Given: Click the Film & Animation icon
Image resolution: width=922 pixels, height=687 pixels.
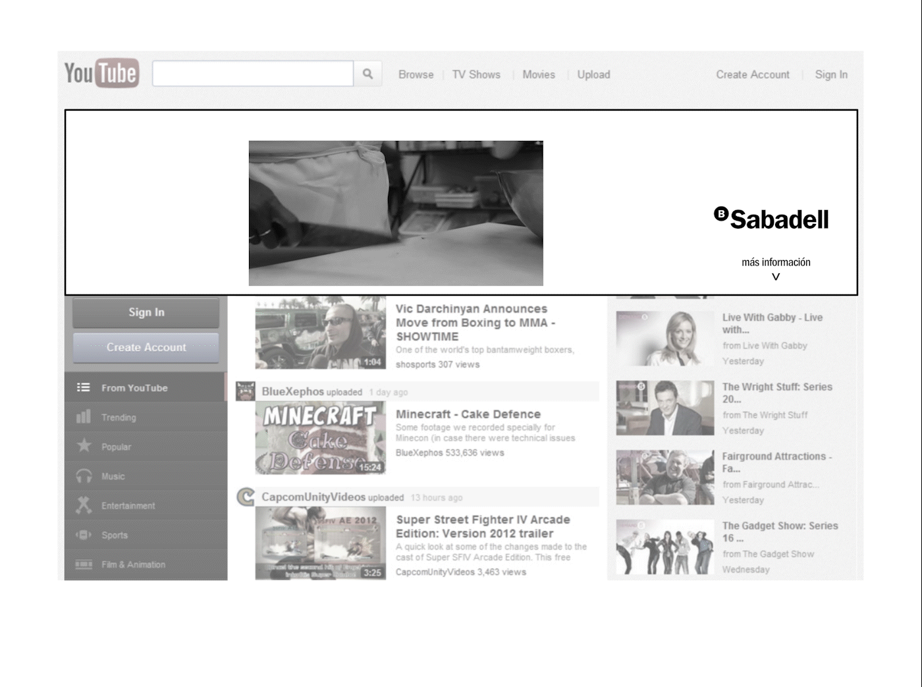Looking at the screenshot, I should pyautogui.click(x=84, y=564).
